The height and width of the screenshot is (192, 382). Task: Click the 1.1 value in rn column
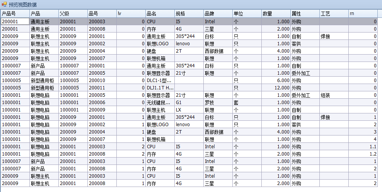tap(363, 147)
